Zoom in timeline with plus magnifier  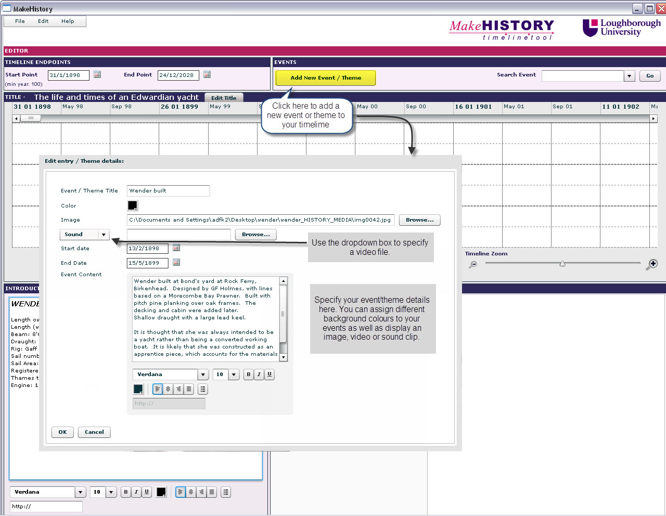coord(651,265)
